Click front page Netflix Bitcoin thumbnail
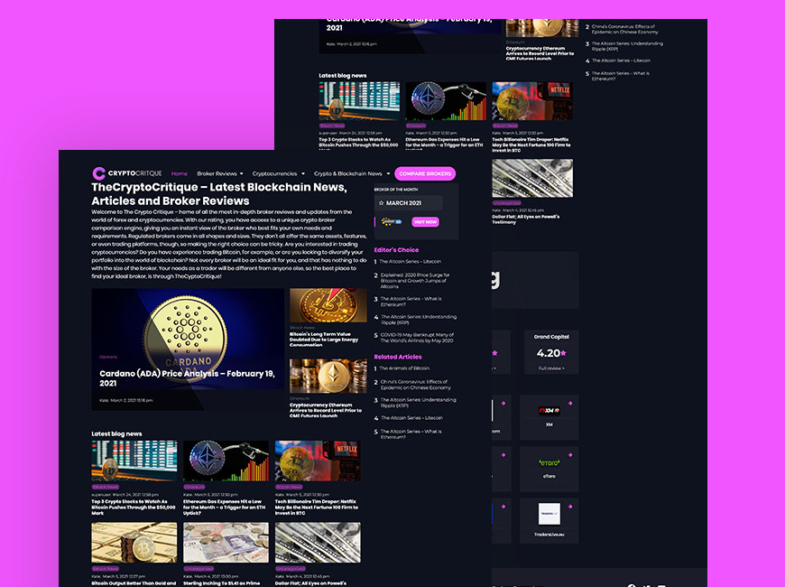 click(x=318, y=461)
